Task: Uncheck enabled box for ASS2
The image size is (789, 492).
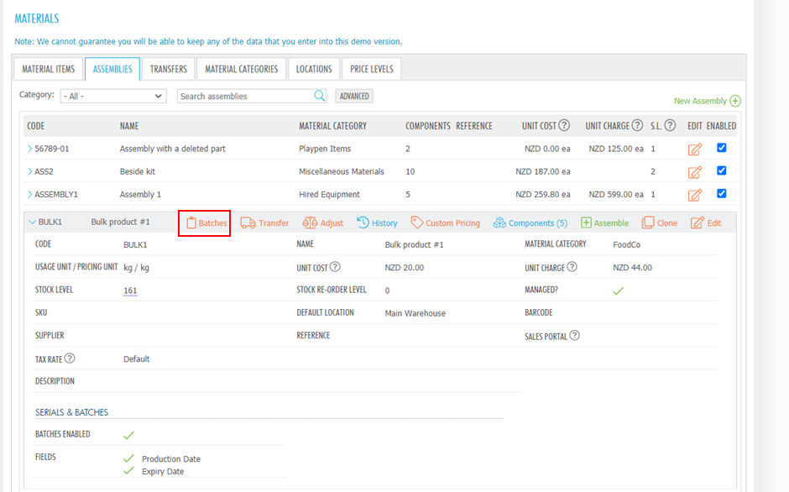Action: point(722,170)
